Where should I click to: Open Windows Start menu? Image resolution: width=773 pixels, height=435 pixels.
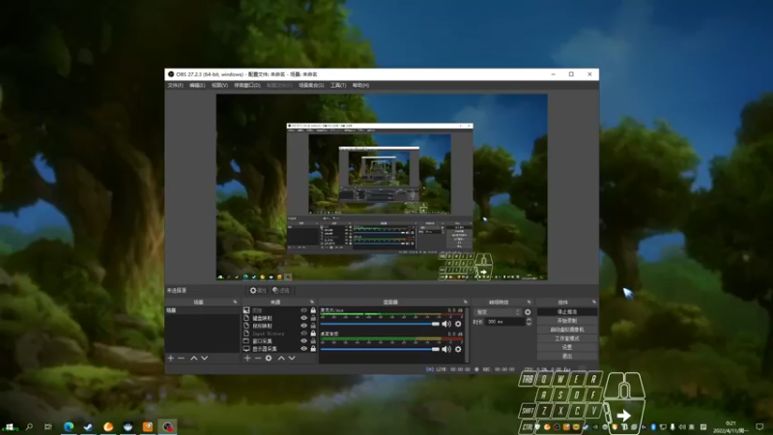pyautogui.click(x=9, y=426)
